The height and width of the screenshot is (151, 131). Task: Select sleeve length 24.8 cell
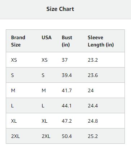coord(93,121)
